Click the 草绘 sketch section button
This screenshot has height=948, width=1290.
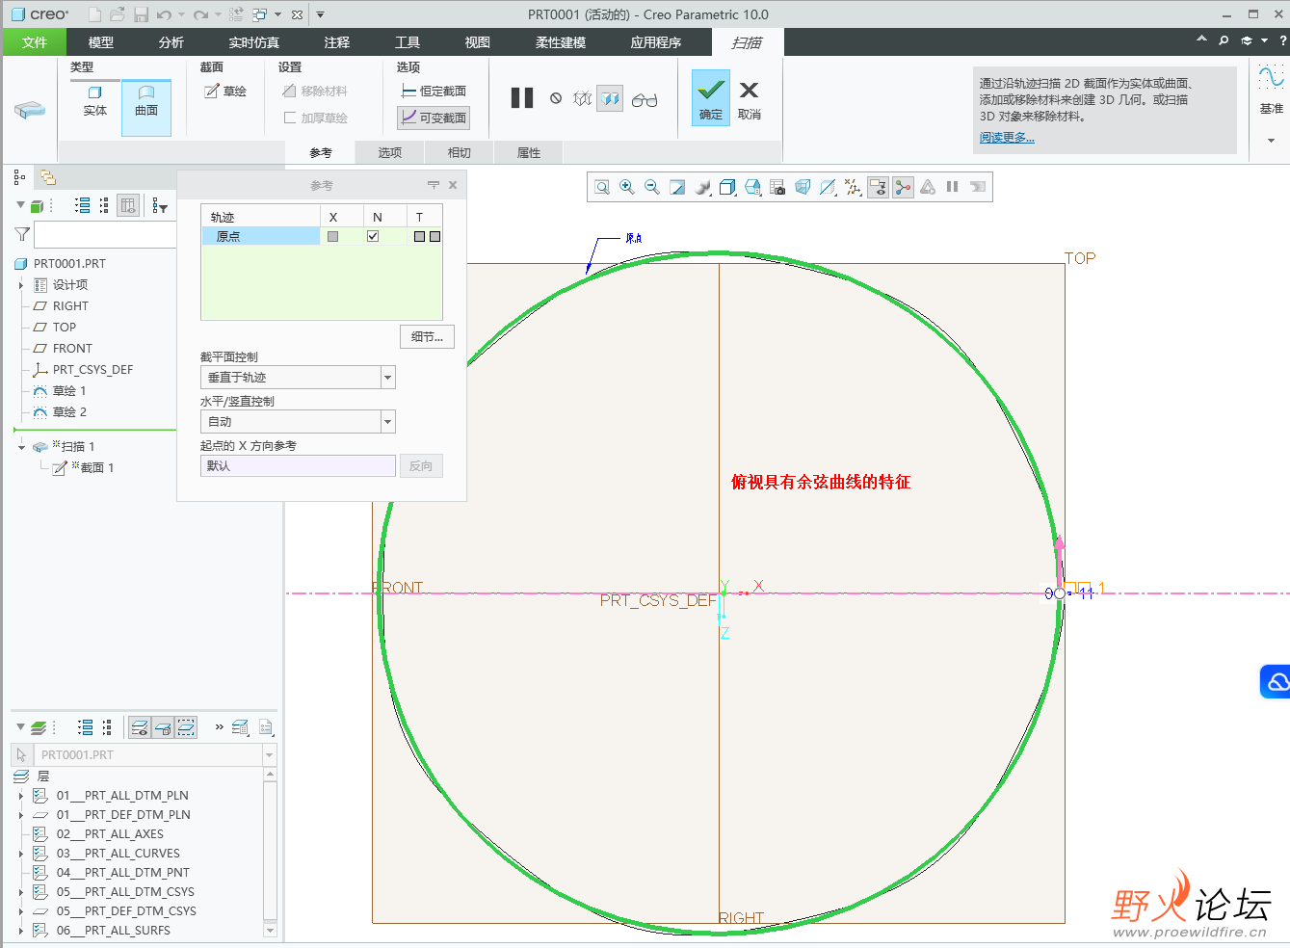point(225,92)
